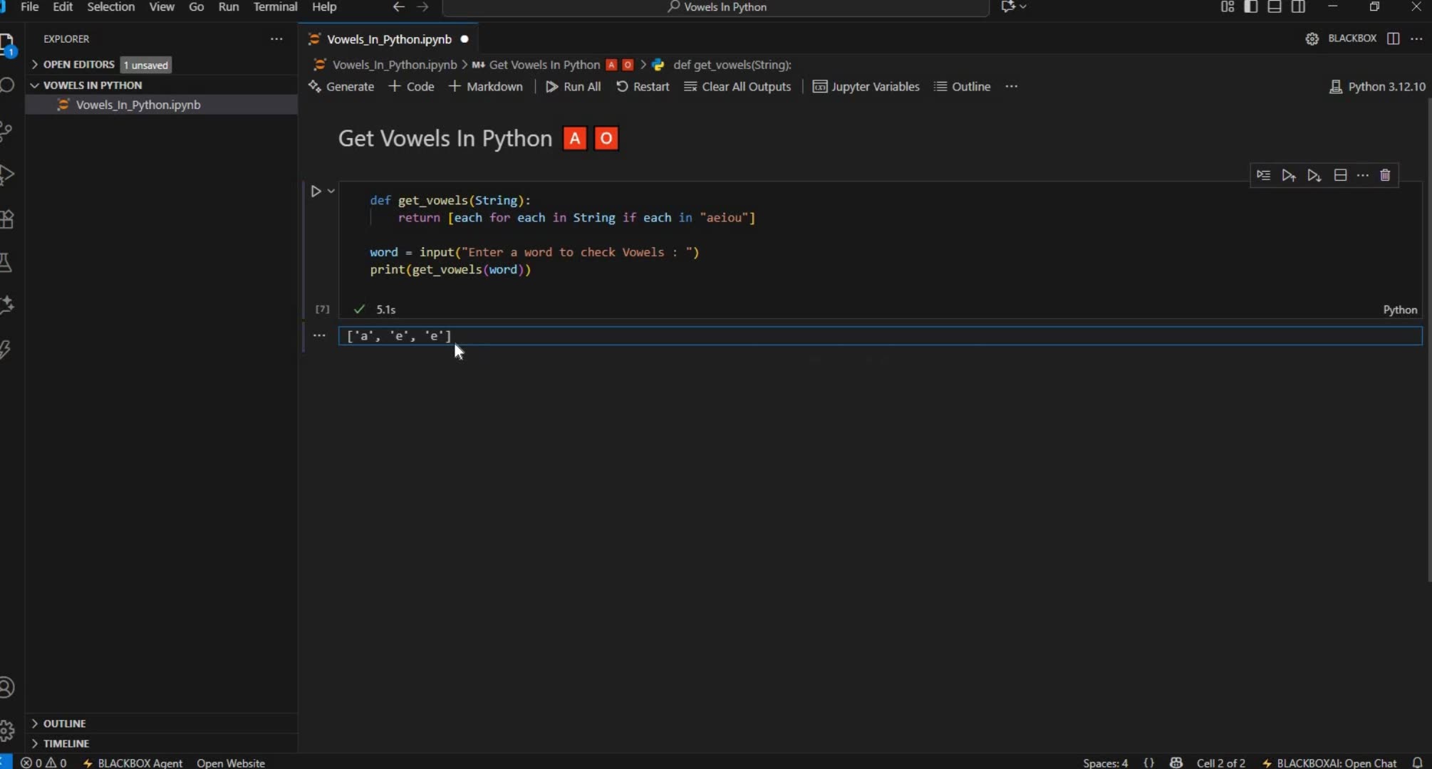Open the Cell 2 of 2 status indicator
The image size is (1432, 769).
[1220, 762]
